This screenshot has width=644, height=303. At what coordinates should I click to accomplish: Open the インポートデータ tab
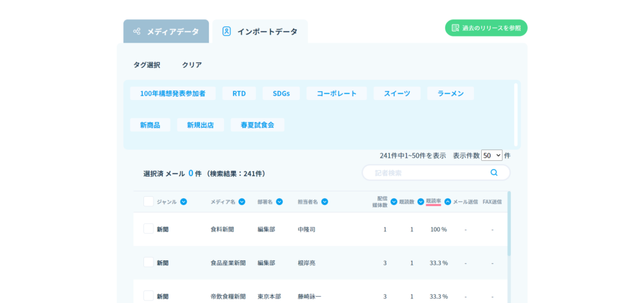(x=260, y=31)
